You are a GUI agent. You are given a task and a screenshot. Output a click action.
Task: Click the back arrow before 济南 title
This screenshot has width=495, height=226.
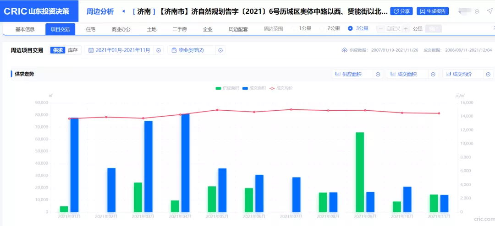coord(123,11)
